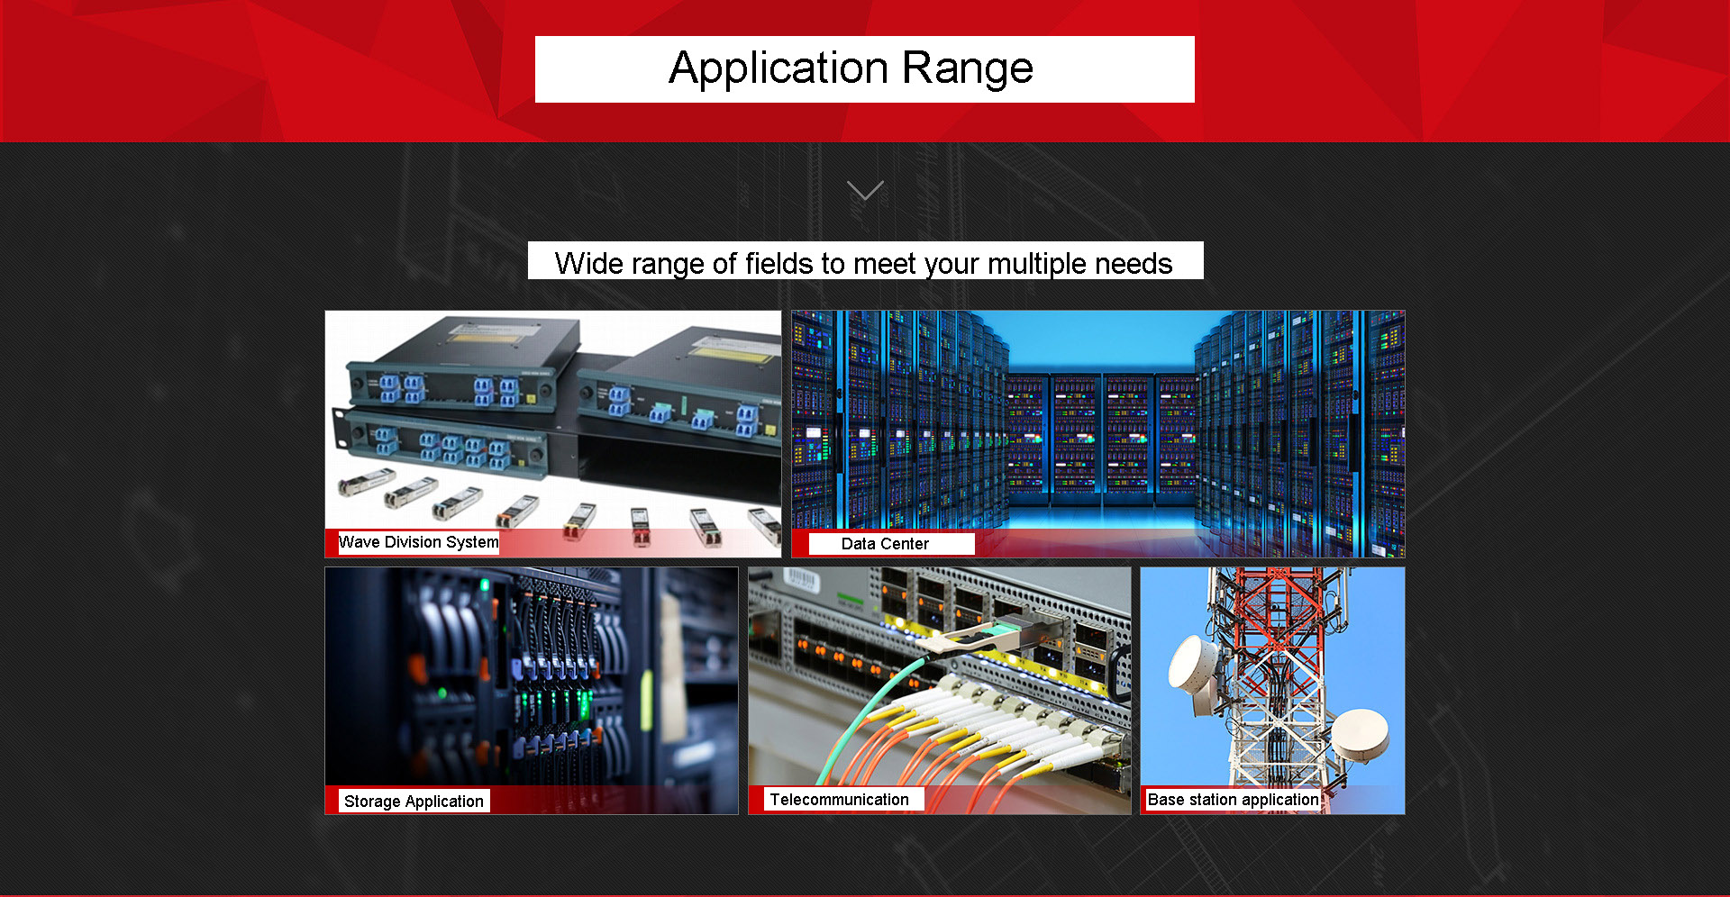Select the Storage Application label
This screenshot has width=1730, height=897.
tap(414, 802)
